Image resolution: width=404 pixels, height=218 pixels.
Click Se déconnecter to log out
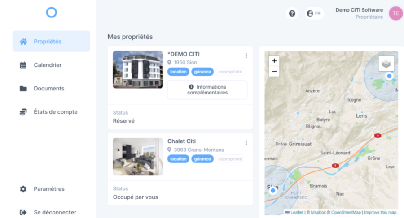(55, 212)
